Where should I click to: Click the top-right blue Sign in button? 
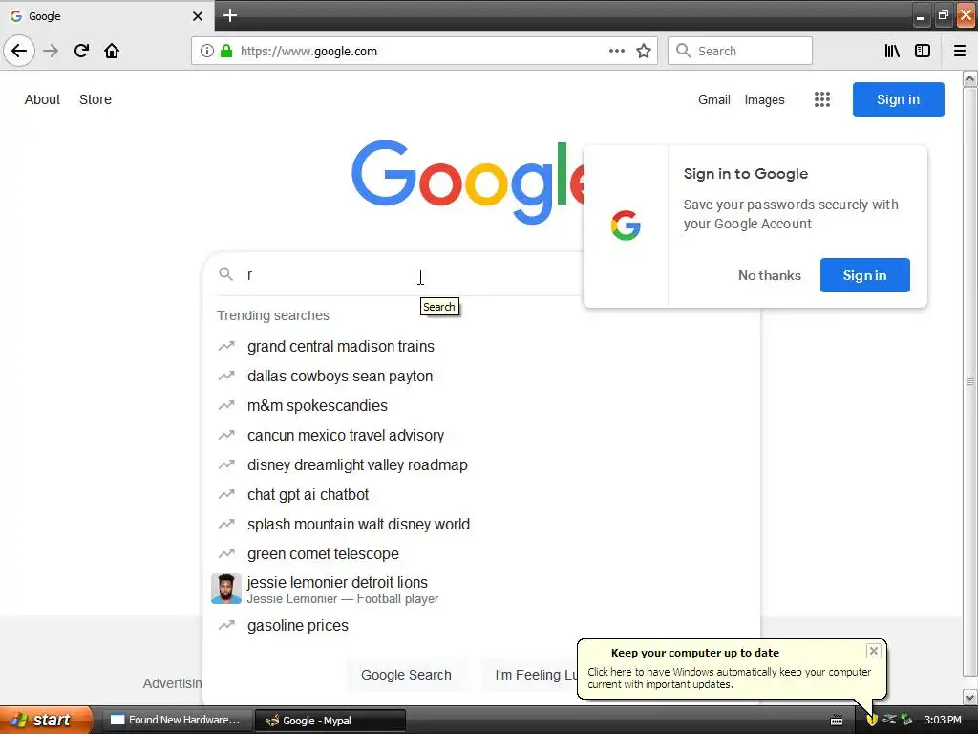pos(898,99)
